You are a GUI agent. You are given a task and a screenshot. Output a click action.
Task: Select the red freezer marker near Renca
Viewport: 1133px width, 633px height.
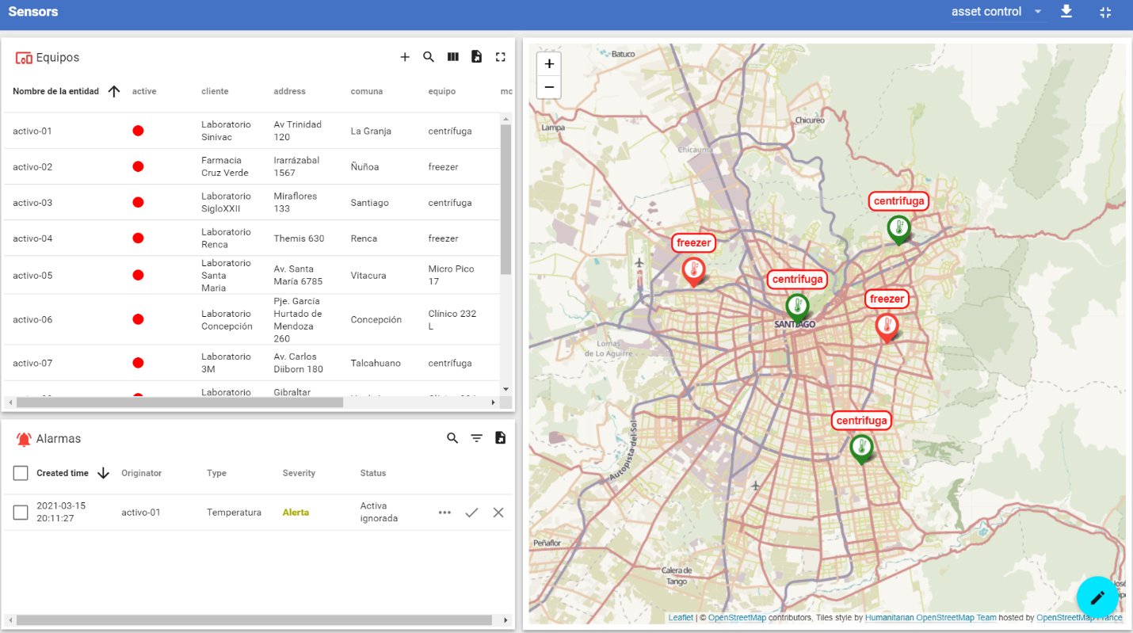pyautogui.click(x=693, y=270)
